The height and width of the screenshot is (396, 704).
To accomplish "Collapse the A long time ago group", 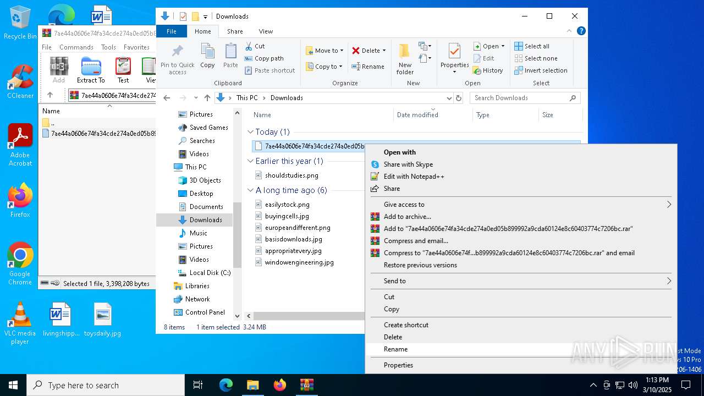I will click(251, 190).
